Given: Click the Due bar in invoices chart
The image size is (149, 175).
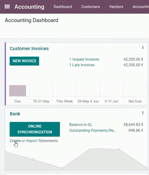Looking at the screenshot, I should 18,91.
